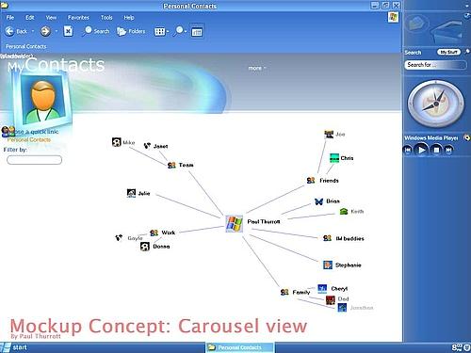Click the Friends group icon
This screenshot has height=353, width=471.
[x=311, y=181]
